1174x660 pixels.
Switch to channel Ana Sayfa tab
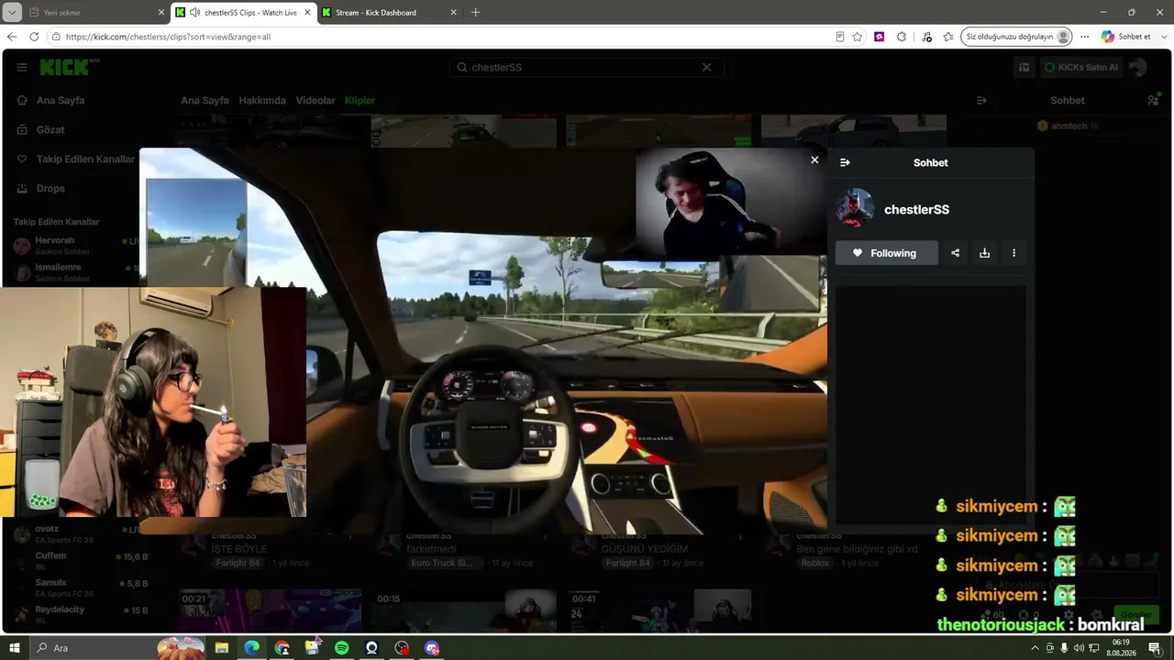coord(205,100)
